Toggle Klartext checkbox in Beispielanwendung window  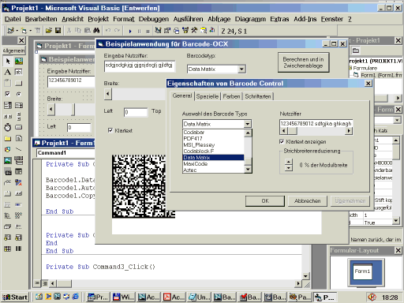point(110,130)
